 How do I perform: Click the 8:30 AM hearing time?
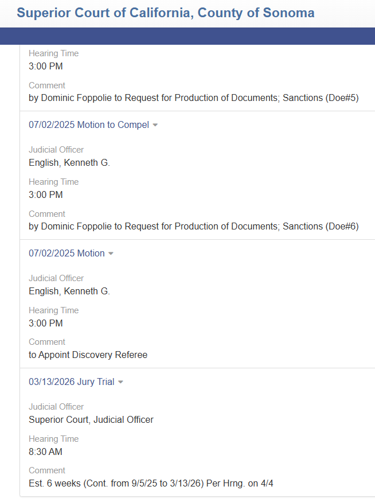pyautogui.click(x=45, y=452)
